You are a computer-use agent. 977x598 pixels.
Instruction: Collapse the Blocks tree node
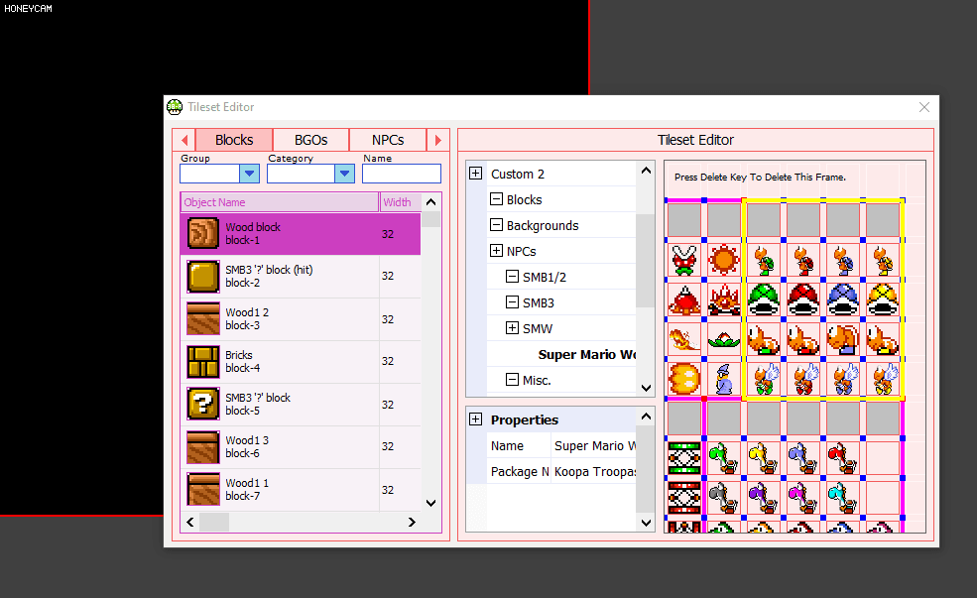[496, 199]
